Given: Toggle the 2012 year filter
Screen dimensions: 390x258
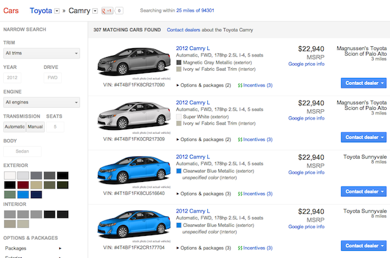Looking at the screenshot, I should click(12, 77).
